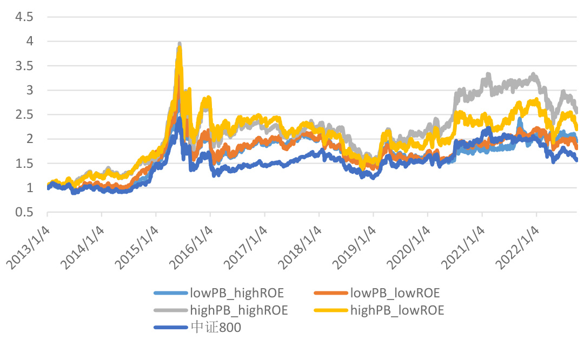Click the 0.5 value on the y-axis
The height and width of the screenshot is (340, 584).
coord(25,212)
